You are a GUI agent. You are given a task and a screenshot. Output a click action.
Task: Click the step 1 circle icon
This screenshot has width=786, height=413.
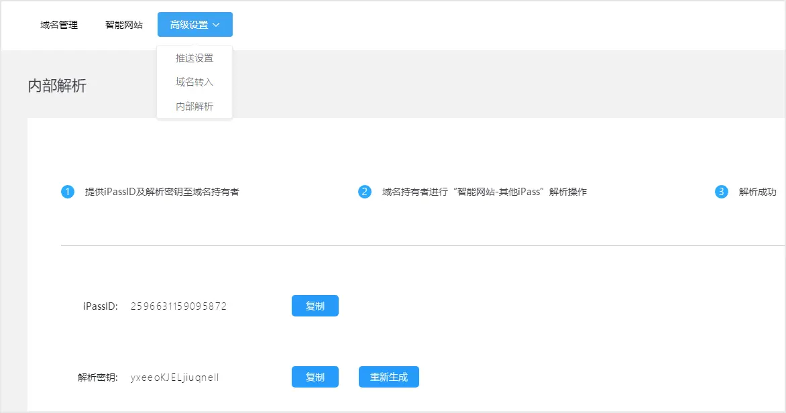[67, 192]
